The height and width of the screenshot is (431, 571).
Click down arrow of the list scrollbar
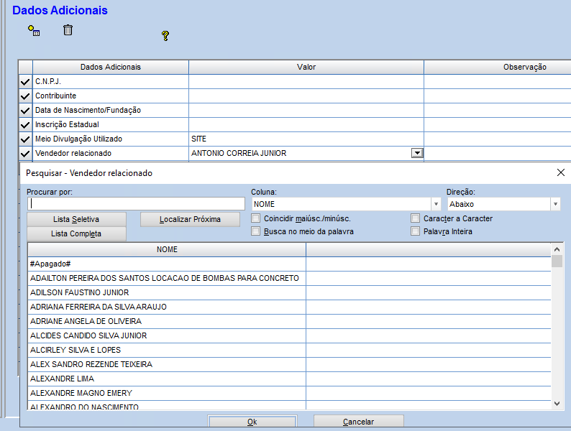pyautogui.click(x=557, y=404)
